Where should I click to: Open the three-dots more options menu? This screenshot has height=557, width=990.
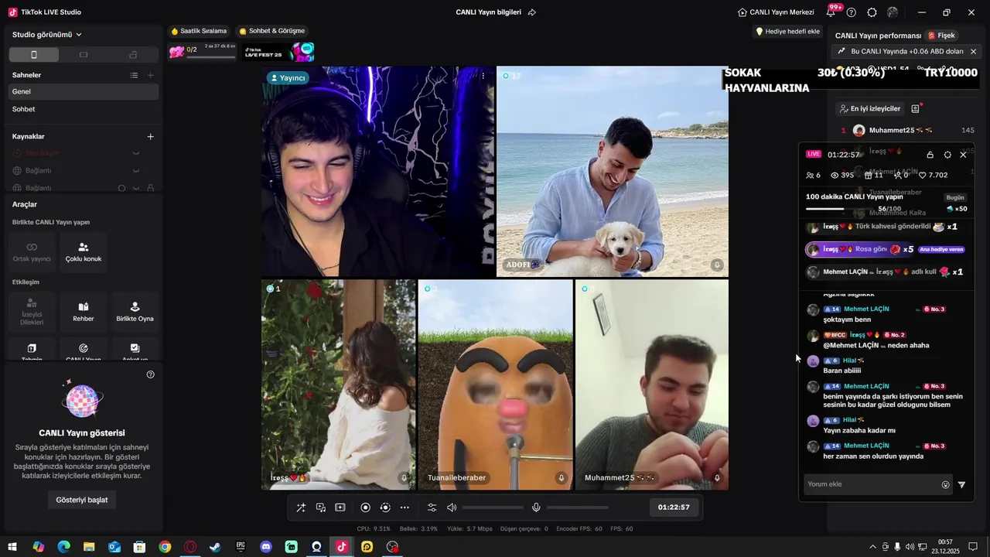[x=405, y=507]
